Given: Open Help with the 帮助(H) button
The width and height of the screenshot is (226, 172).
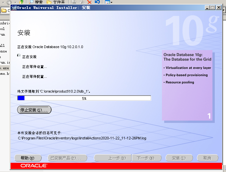Looking at the screenshot, I should (28, 158).
